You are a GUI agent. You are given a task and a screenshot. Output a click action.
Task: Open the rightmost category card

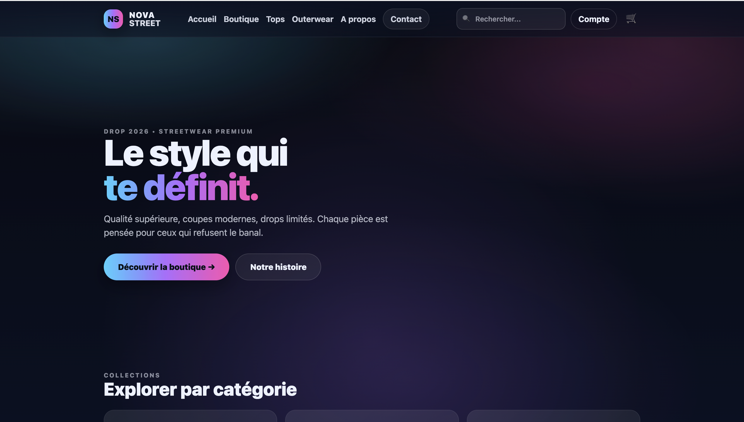tap(553, 416)
